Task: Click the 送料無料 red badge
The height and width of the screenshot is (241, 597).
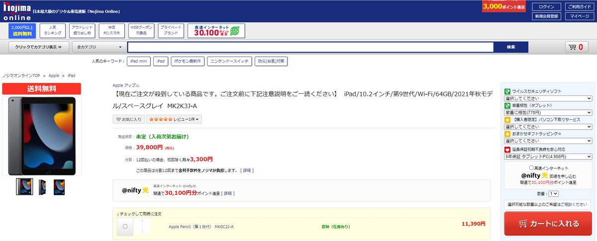Action: coord(42,89)
